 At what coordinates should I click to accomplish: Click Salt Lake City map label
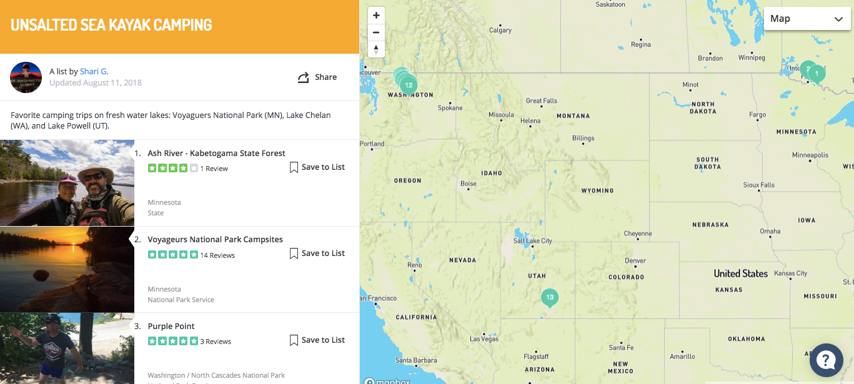click(x=533, y=241)
